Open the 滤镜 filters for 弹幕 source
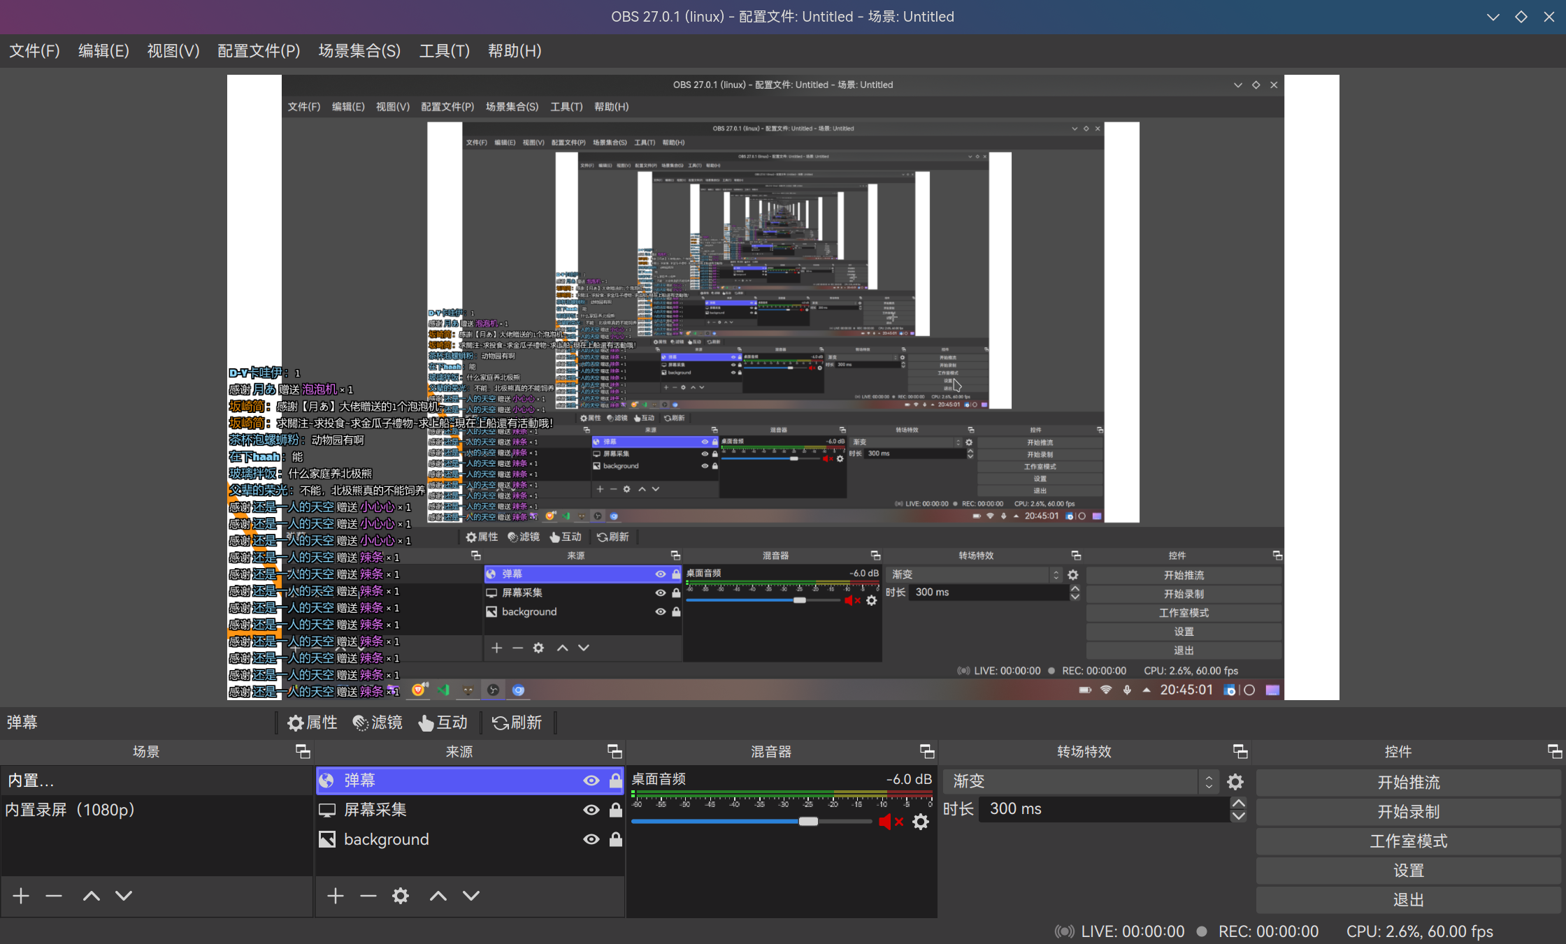 coord(378,722)
